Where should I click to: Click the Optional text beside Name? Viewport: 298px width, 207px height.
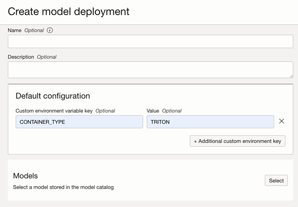(x=34, y=31)
